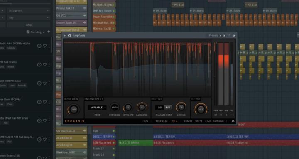Image resolution: width=299 pixels, height=159 pixels.
Task: Open Emphasis plugin menu arrow beside gear
Action: click(65, 36)
